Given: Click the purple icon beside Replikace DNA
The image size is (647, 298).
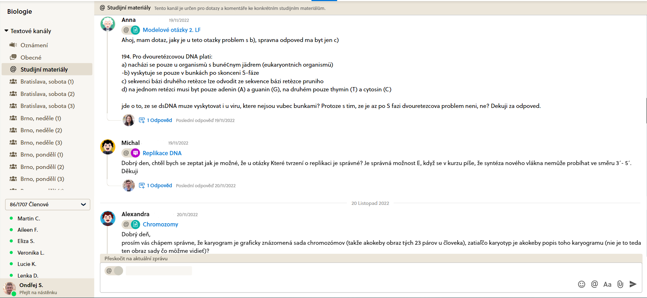Looking at the screenshot, I should pos(136,153).
